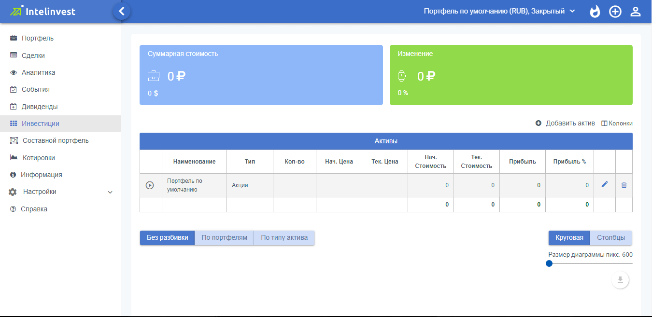Click the download chart icon button
The height and width of the screenshot is (317, 652).
(620, 280)
